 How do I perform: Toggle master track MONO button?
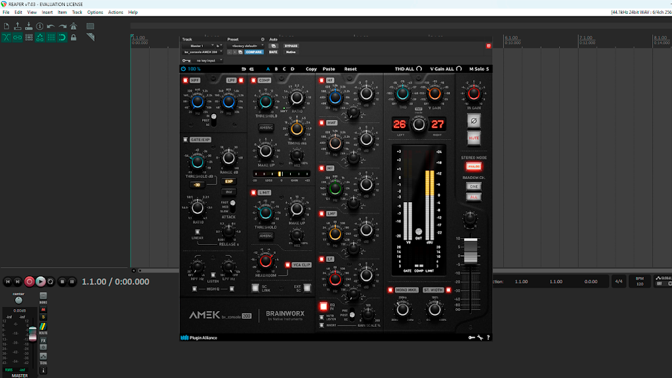click(43, 296)
